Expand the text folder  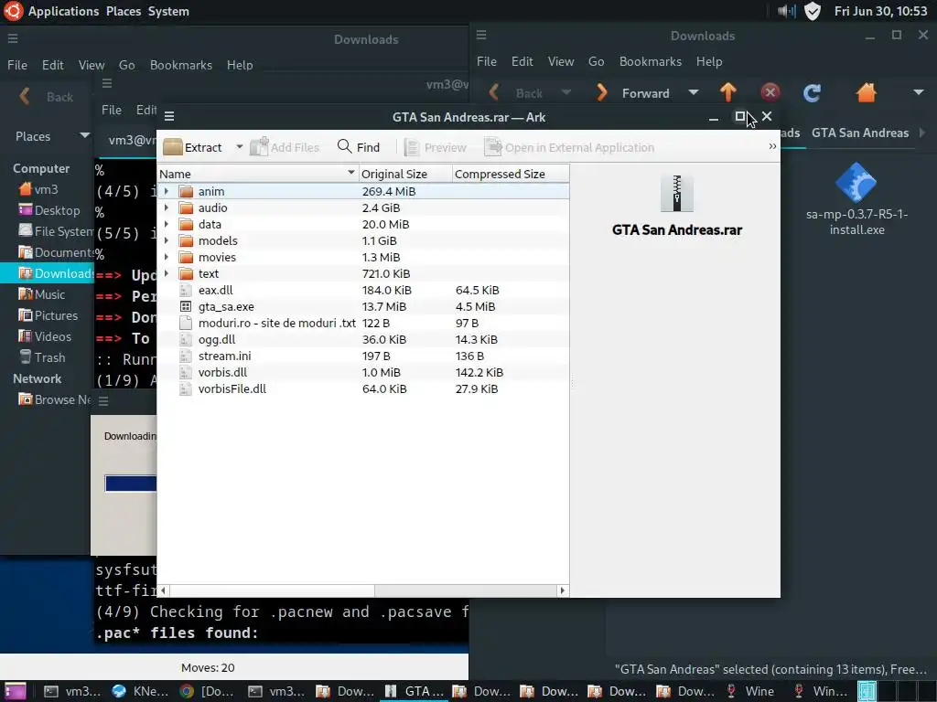pos(167,273)
